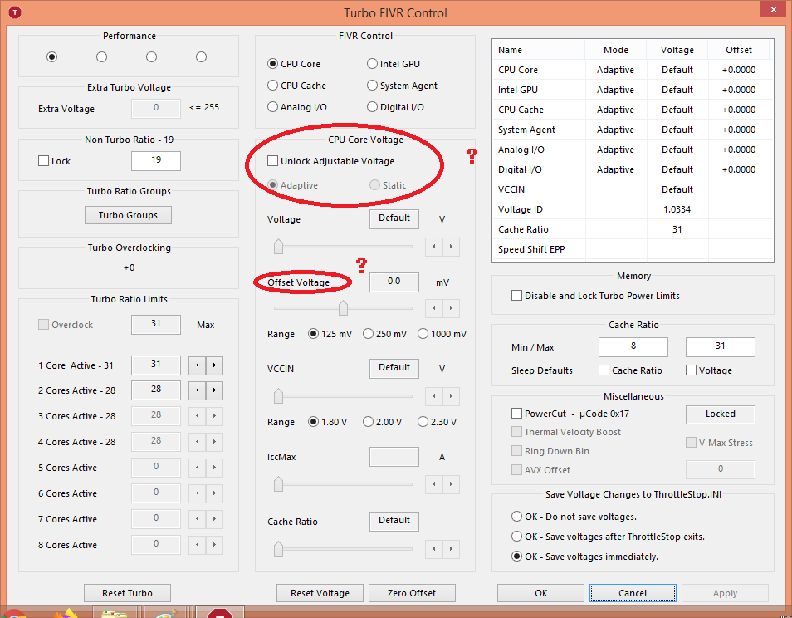The image size is (792, 618).
Task: Click Mode column header
Action: coord(616,50)
